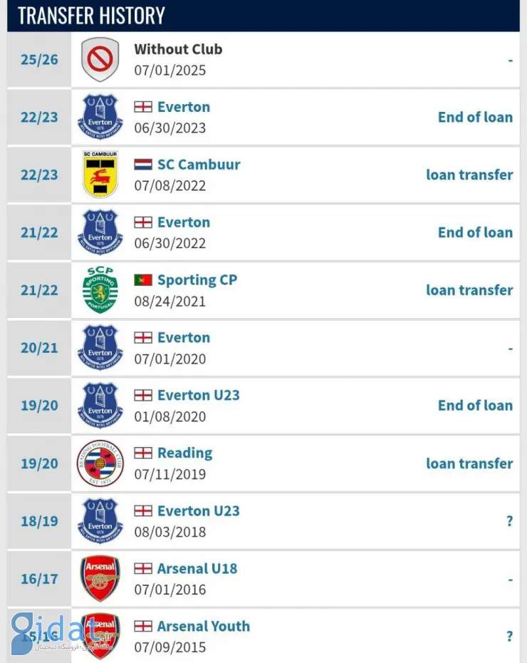Click the Sporting CP green crest
The width and height of the screenshot is (527, 663).
coord(100,289)
